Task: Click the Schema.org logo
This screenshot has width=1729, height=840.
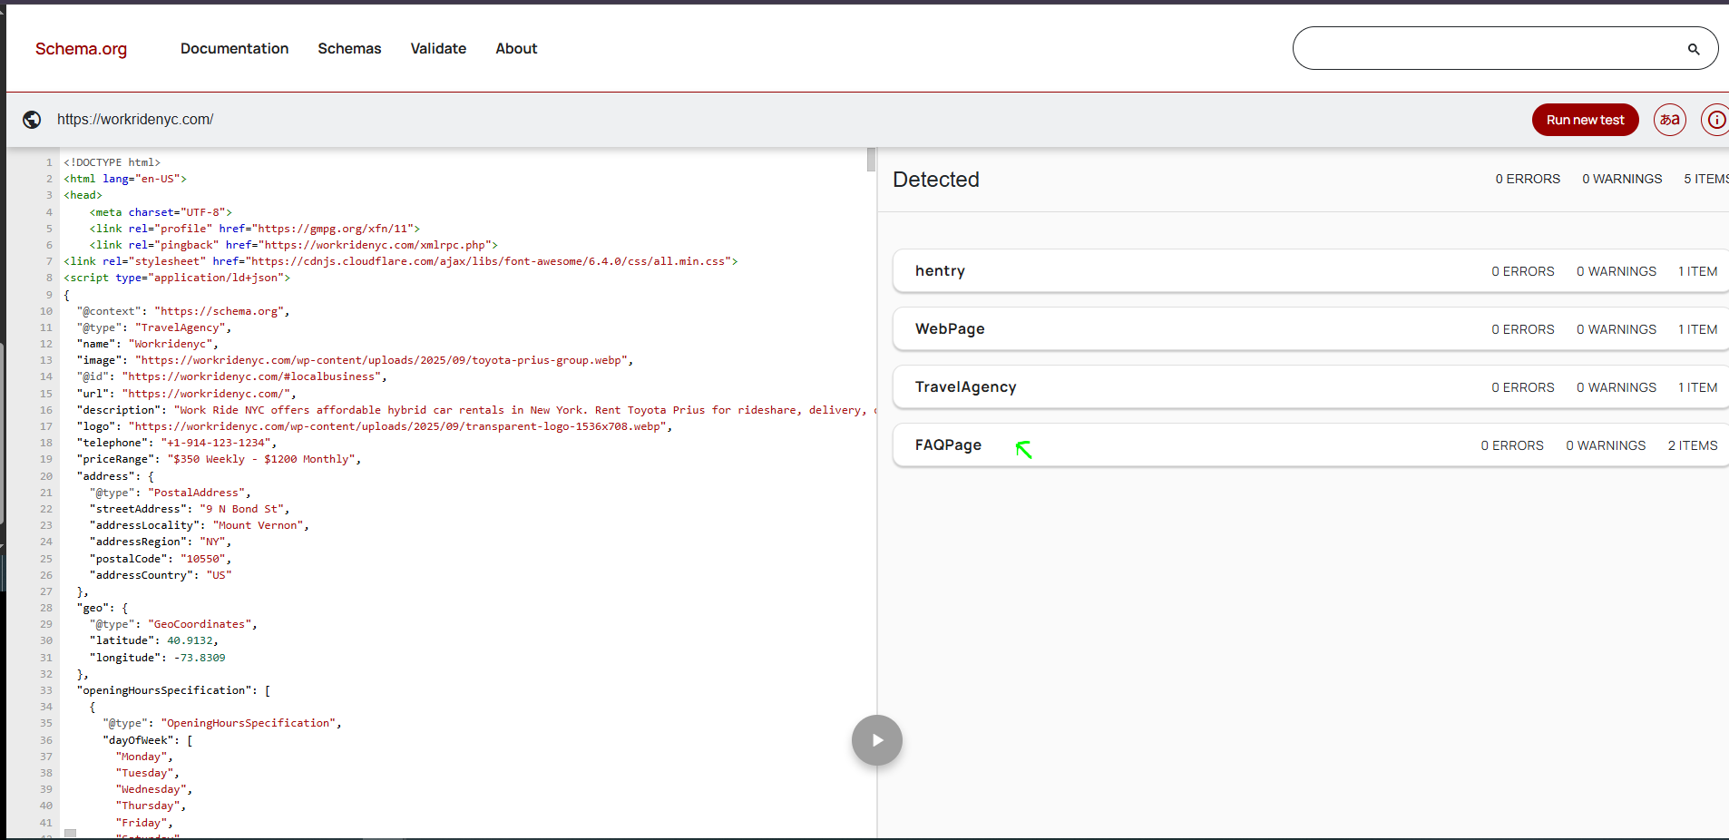Action: point(81,49)
